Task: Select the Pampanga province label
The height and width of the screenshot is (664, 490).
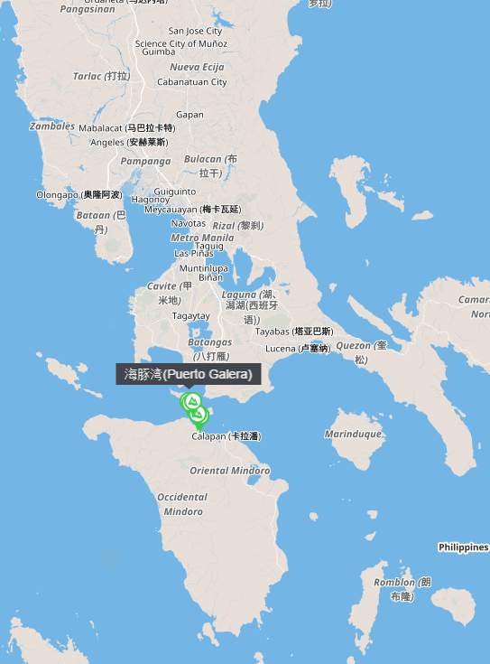Action: pos(145,161)
